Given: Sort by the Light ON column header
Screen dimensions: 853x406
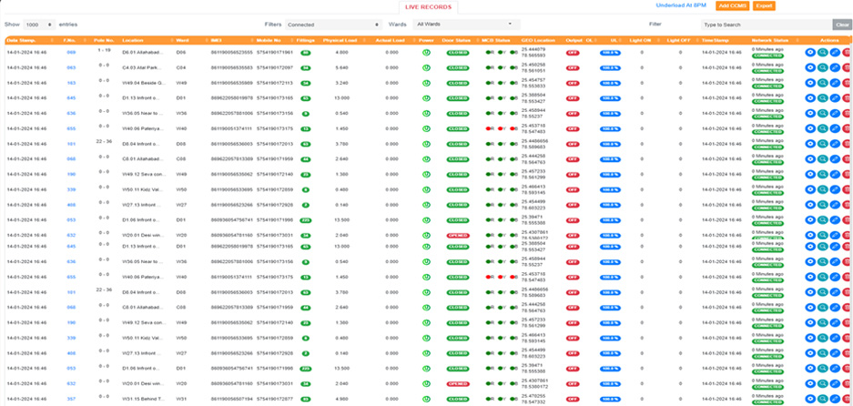Looking at the screenshot, I should (x=642, y=40).
